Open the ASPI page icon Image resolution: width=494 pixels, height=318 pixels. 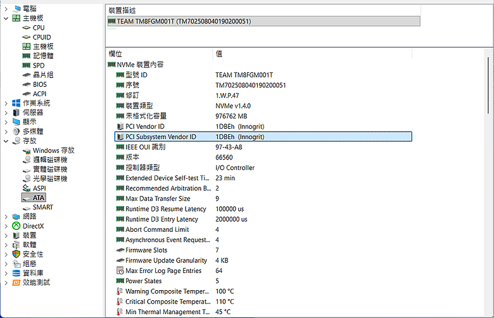27,188
